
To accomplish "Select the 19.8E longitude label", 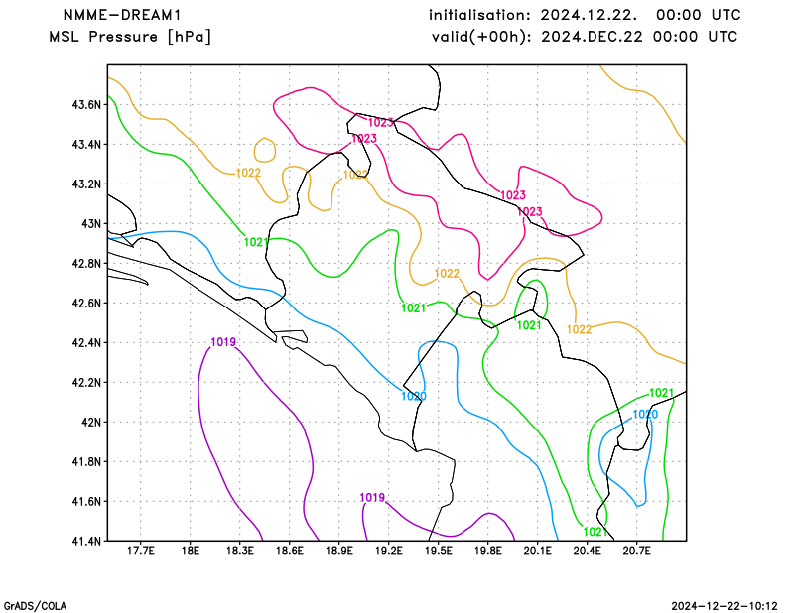I will [x=487, y=551].
